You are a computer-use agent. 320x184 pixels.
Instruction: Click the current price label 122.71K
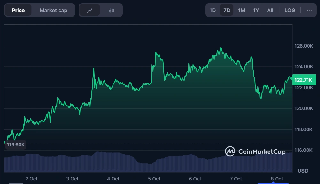(303, 79)
